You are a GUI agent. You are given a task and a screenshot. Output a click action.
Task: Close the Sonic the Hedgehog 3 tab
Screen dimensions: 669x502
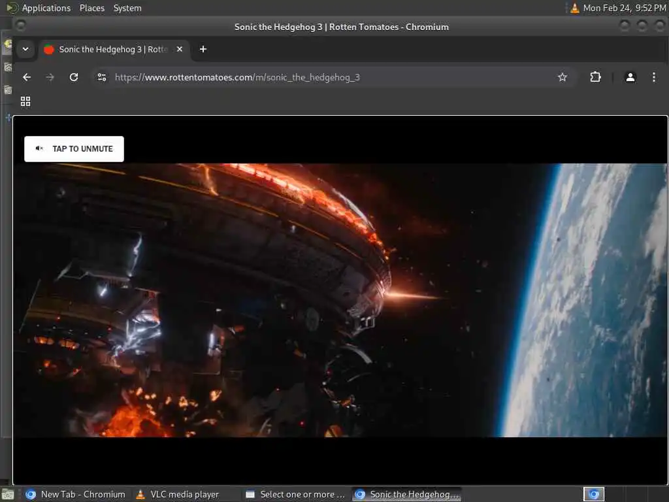click(x=180, y=49)
